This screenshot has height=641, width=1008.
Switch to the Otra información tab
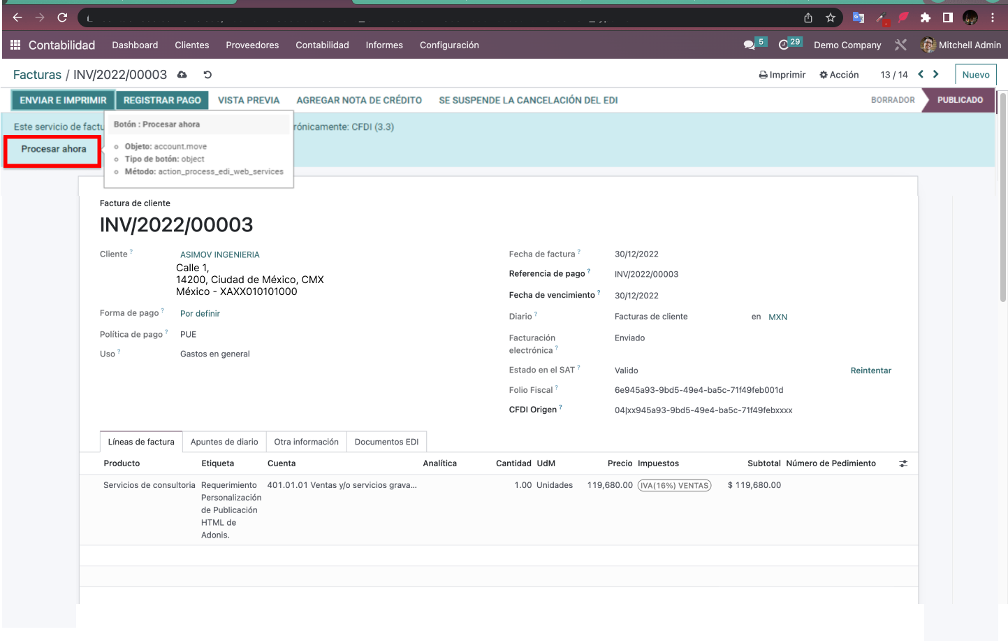point(306,442)
